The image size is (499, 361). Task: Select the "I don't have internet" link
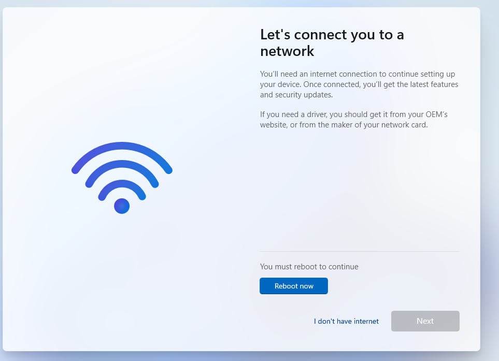(x=346, y=321)
